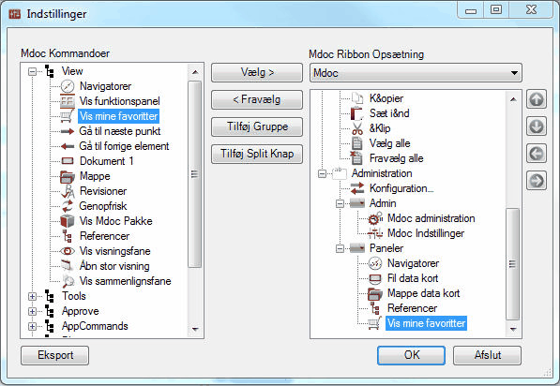This screenshot has height=386, width=560.
Task: Click the move up arrow icon
Action: 536,99
